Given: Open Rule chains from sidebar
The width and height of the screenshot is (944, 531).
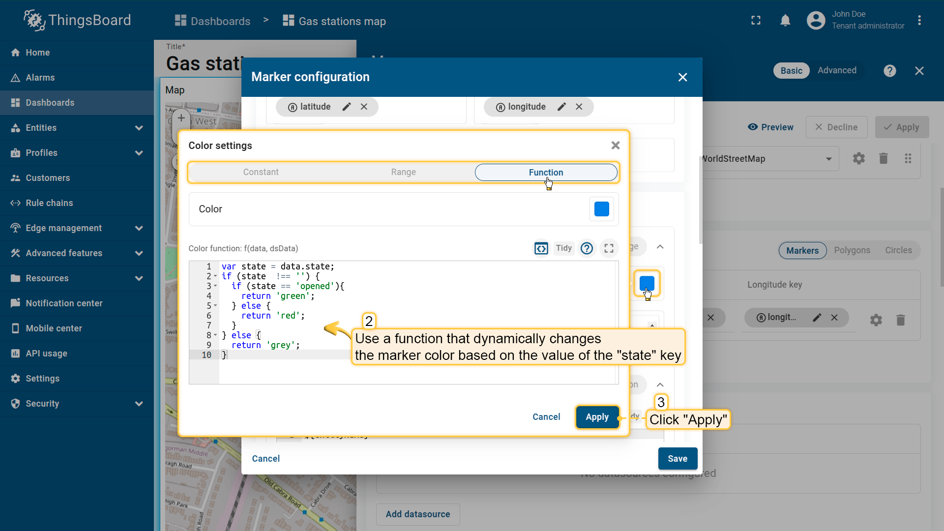Looking at the screenshot, I should 49,203.
